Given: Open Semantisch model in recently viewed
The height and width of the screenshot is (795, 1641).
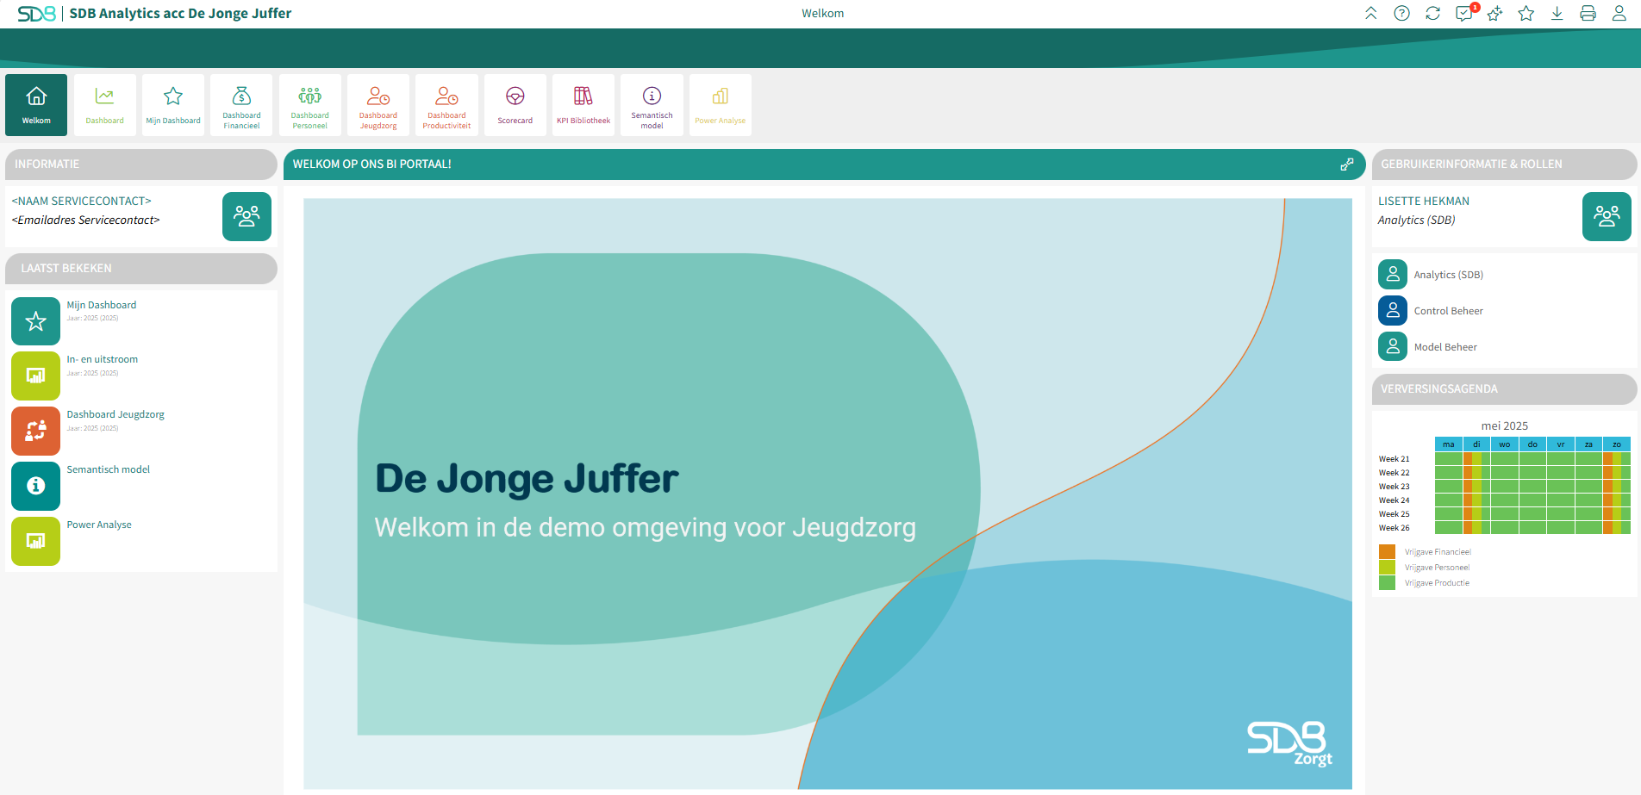Looking at the screenshot, I should pyautogui.click(x=109, y=469).
